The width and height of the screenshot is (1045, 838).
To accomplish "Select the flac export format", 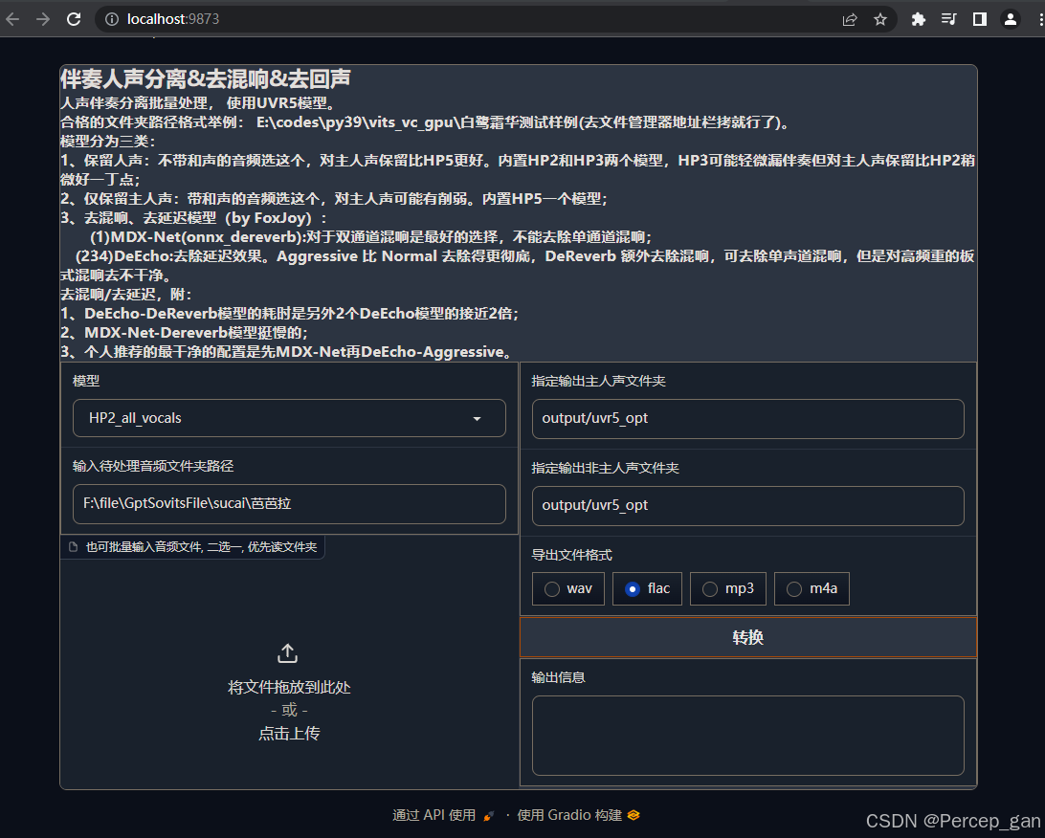I will coord(647,589).
